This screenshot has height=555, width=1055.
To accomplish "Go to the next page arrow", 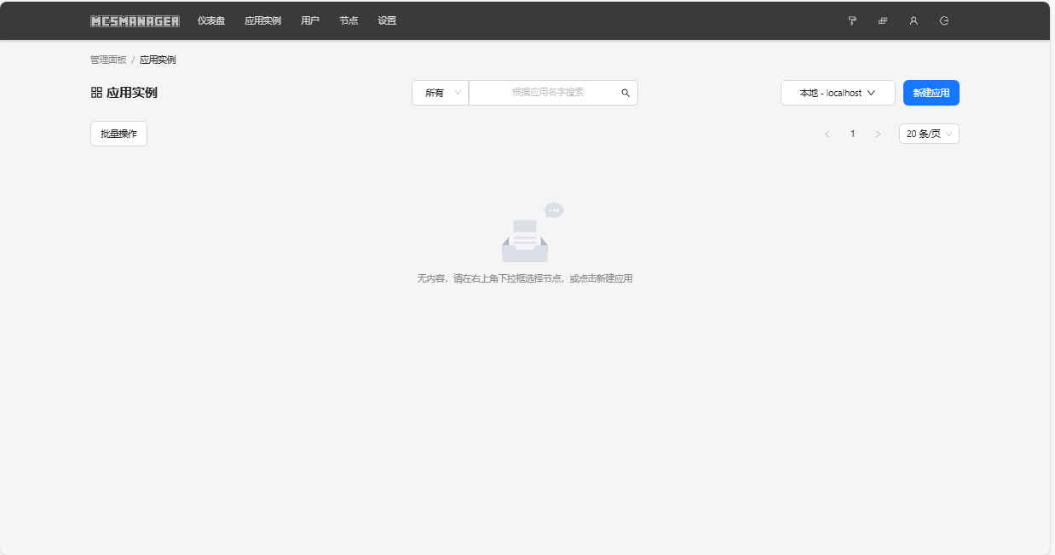I will coord(878,134).
